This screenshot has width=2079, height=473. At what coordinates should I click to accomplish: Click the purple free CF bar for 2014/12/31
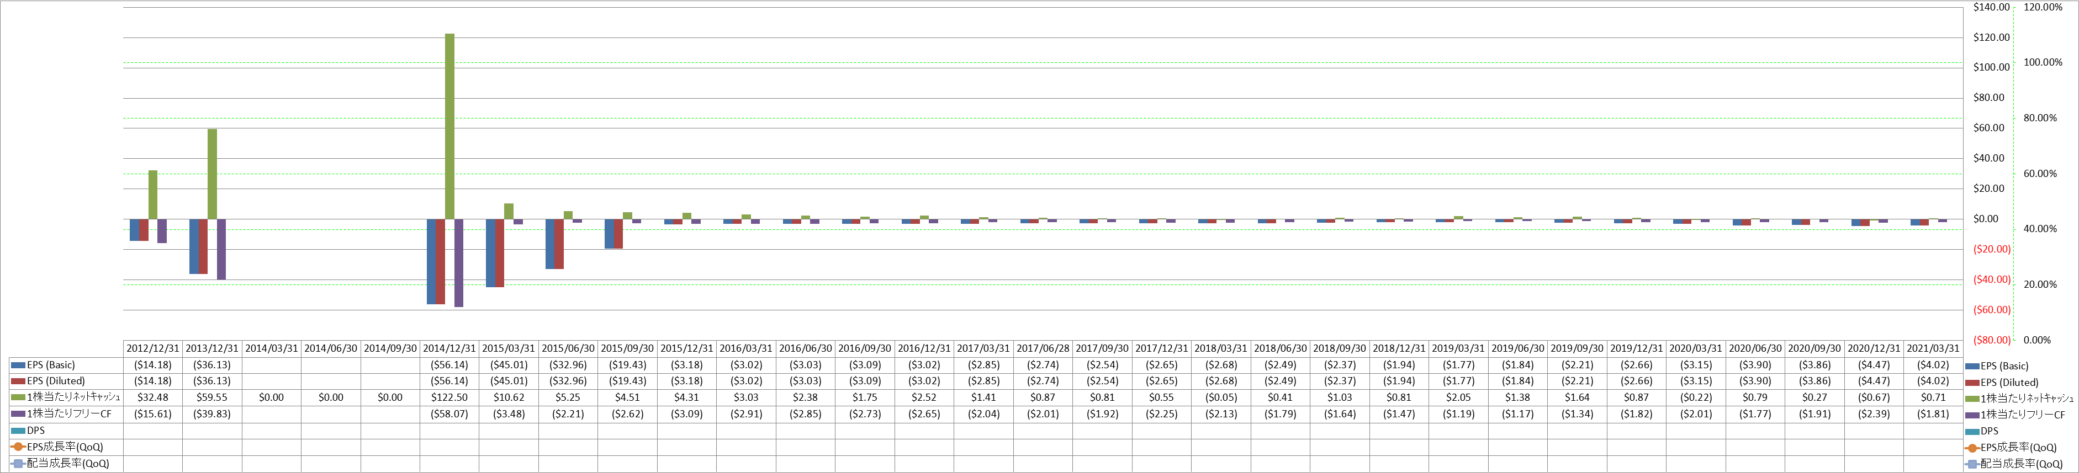(458, 263)
